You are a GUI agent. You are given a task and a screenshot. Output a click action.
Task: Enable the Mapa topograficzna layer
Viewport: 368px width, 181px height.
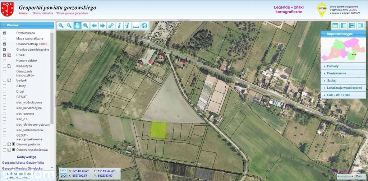point(4,38)
